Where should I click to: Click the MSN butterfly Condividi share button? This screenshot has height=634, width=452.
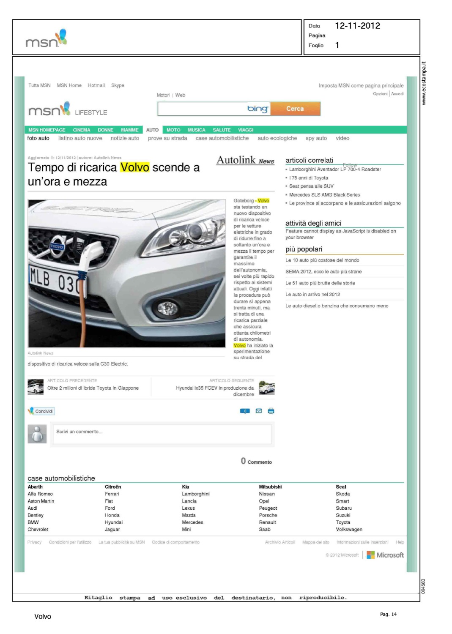[x=41, y=411]
